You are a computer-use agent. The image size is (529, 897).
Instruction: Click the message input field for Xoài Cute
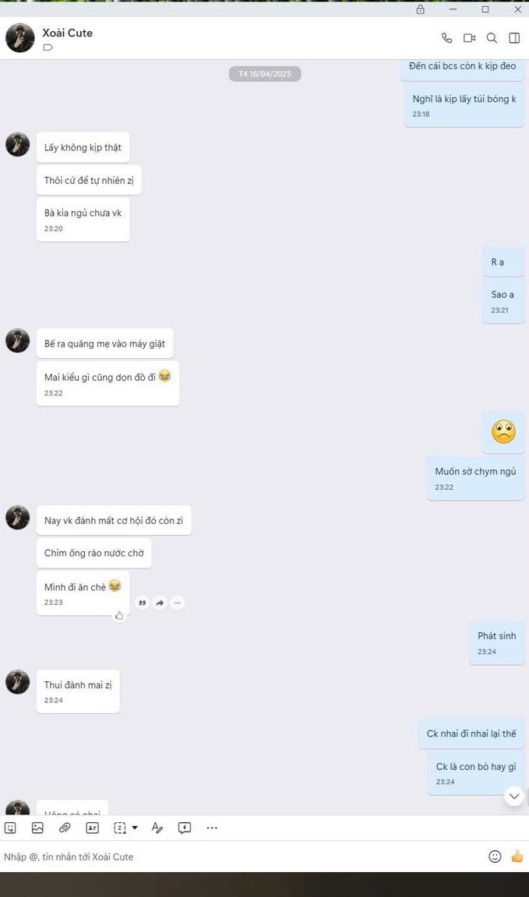click(241, 857)
